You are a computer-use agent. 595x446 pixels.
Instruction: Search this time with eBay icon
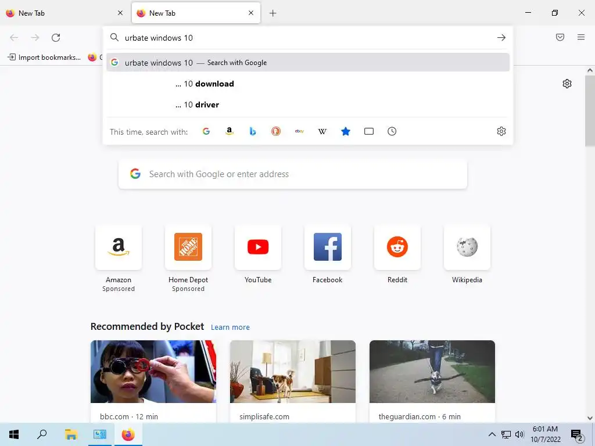point(299,131)
